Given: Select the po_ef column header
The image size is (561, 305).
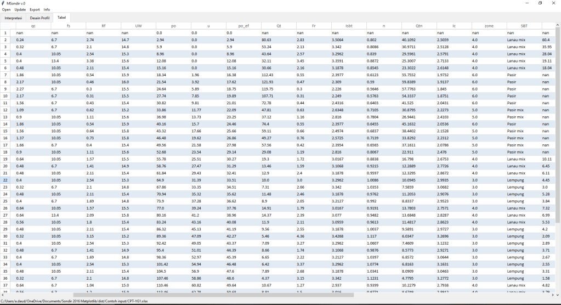Looking at the screenshot, I should pyautogui.click(x=243, y=25).
